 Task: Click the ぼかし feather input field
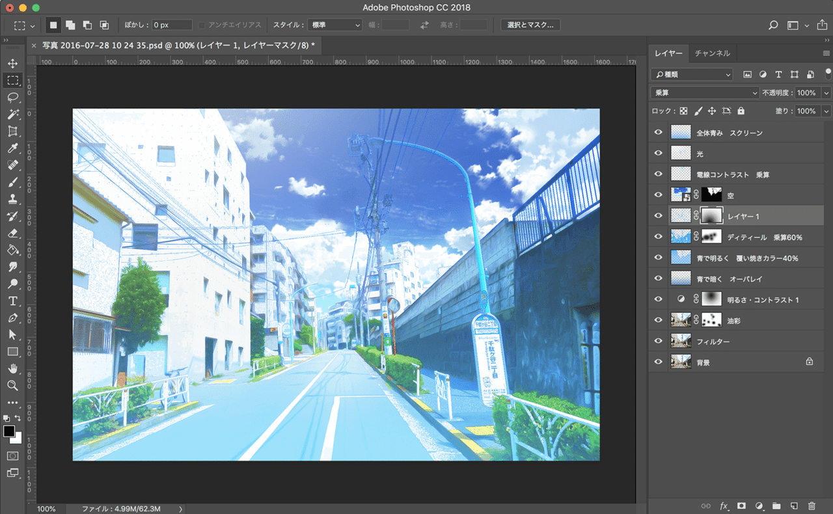(172, 25)
